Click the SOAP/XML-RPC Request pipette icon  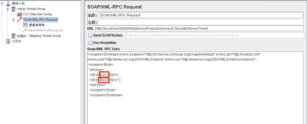pyautogui.click(x=20, y=20)
